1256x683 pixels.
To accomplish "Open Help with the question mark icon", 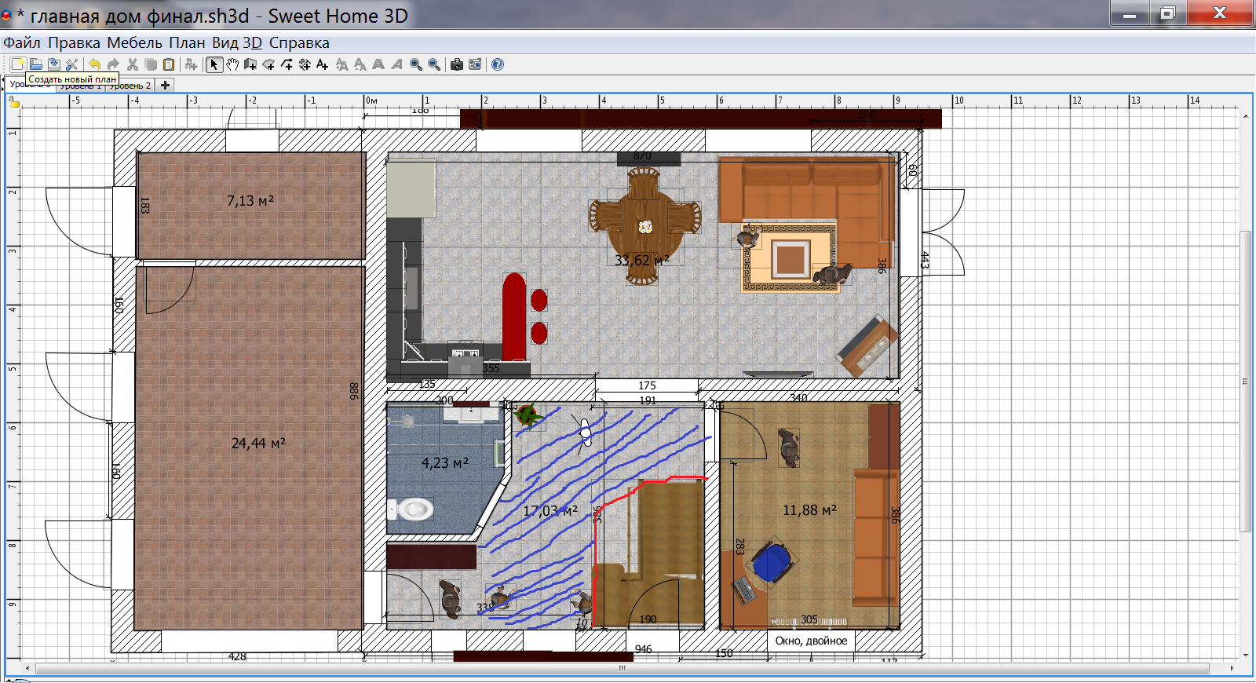I will pyautogui.click(x=498, y=64).
